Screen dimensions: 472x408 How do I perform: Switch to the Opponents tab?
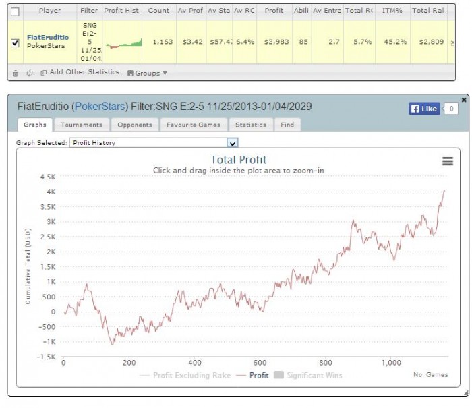[x=135, y=125]
